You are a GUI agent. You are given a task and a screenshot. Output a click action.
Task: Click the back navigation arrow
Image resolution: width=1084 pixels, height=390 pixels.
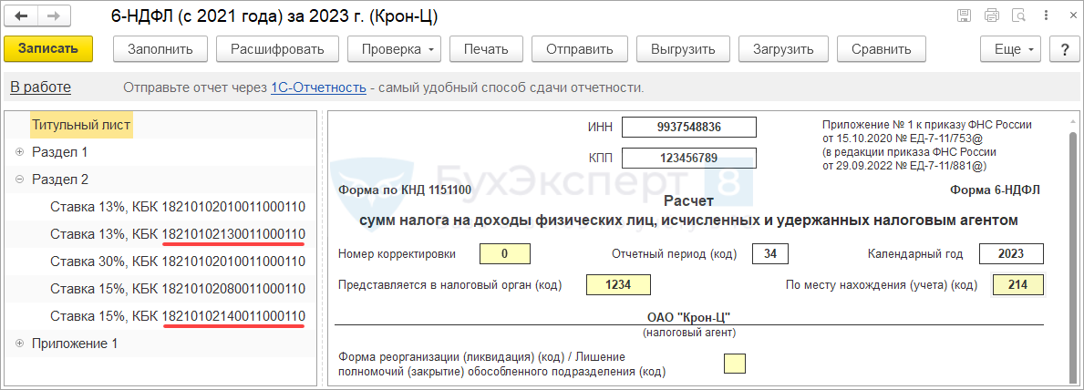coord(22,16)
